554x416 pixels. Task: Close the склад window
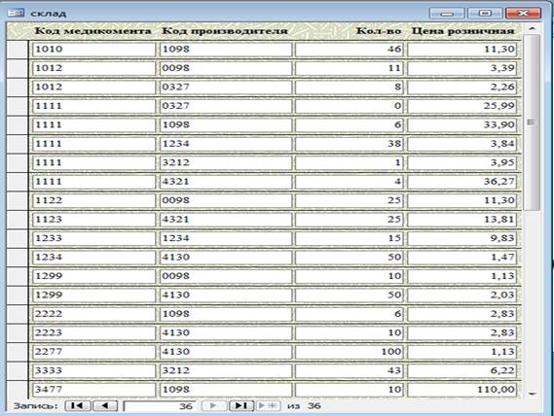(523, 14)
